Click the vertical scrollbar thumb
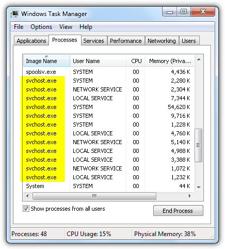Image resolution: width=225 pixels, height=249 pixels. 199,145
